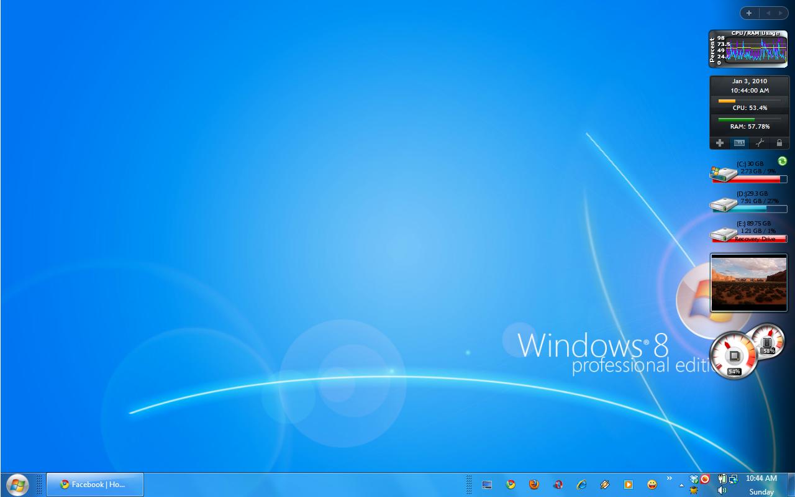Add a gadget with the sidebar plus button
Viewport: 795px width, 497px height.
click(x=749, y=13)
